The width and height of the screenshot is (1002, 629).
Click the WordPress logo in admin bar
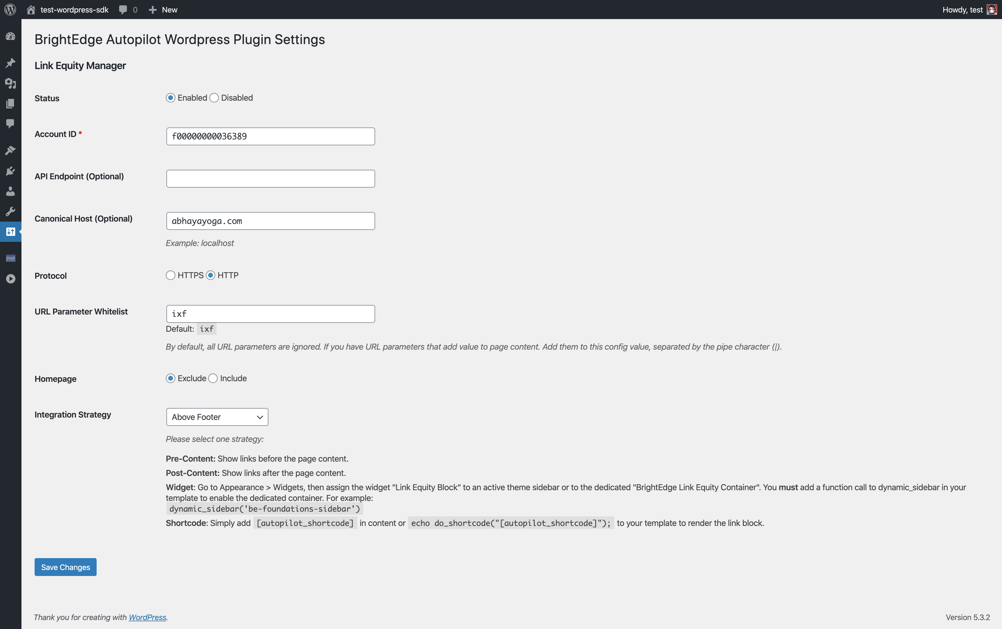10,10
